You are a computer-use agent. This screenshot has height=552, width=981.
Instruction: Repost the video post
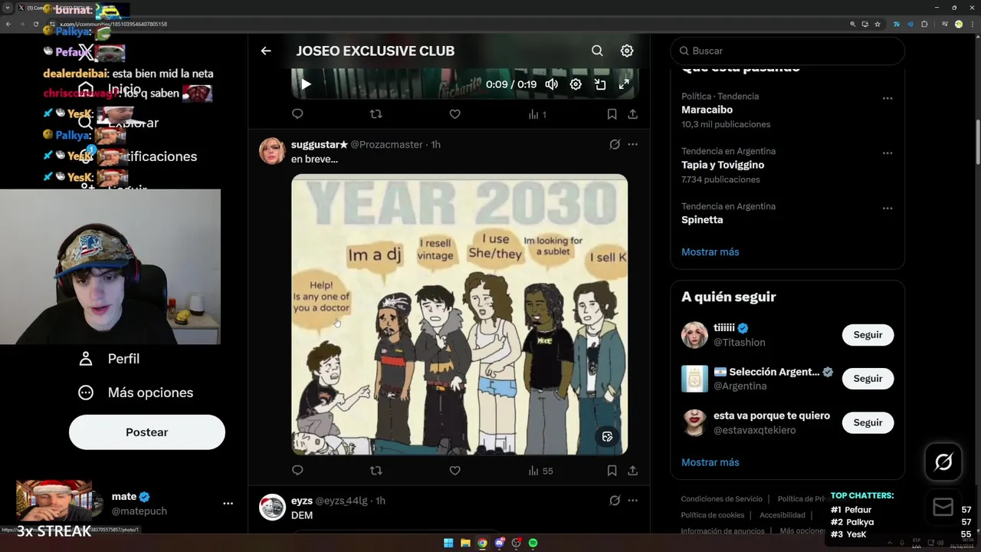pyautogui.click(x=376, y=114)
